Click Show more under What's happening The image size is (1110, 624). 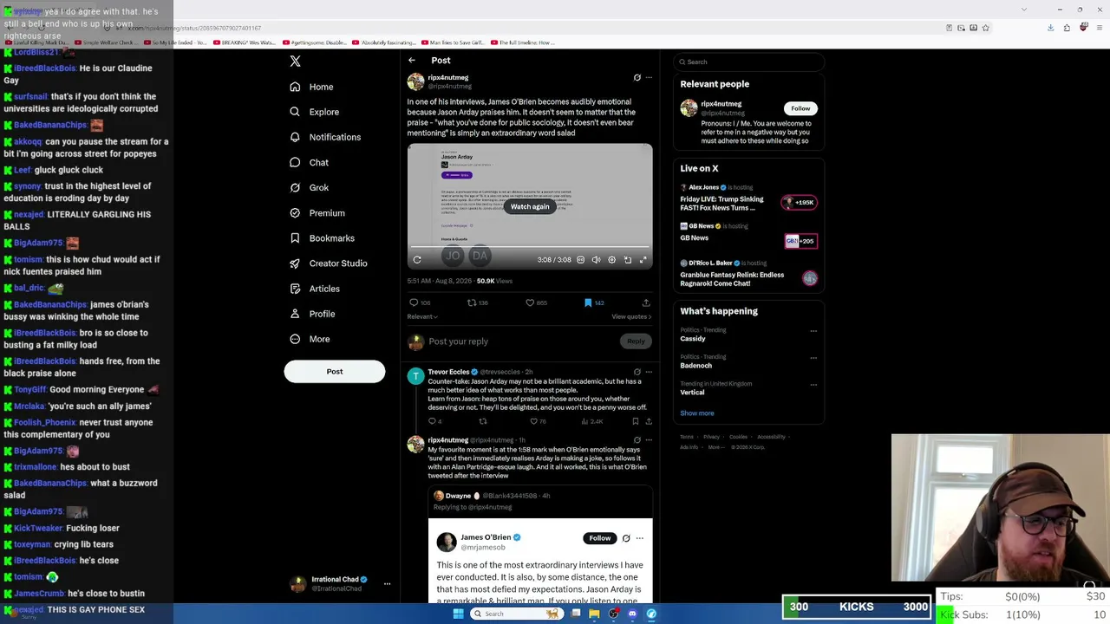click(x=697, y=413)
